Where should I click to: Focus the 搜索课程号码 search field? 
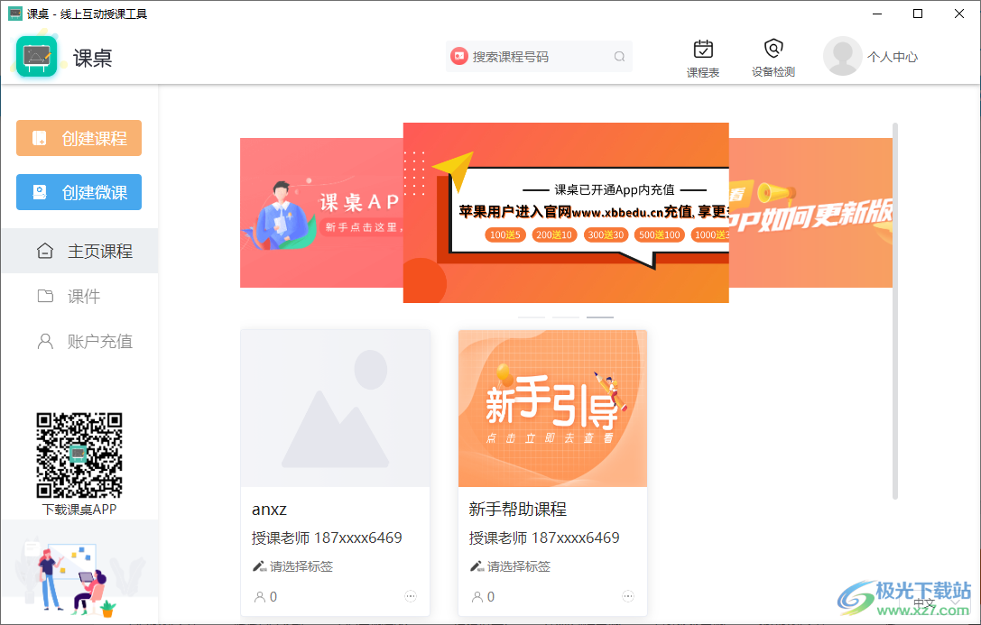click(x=540, y=56)
